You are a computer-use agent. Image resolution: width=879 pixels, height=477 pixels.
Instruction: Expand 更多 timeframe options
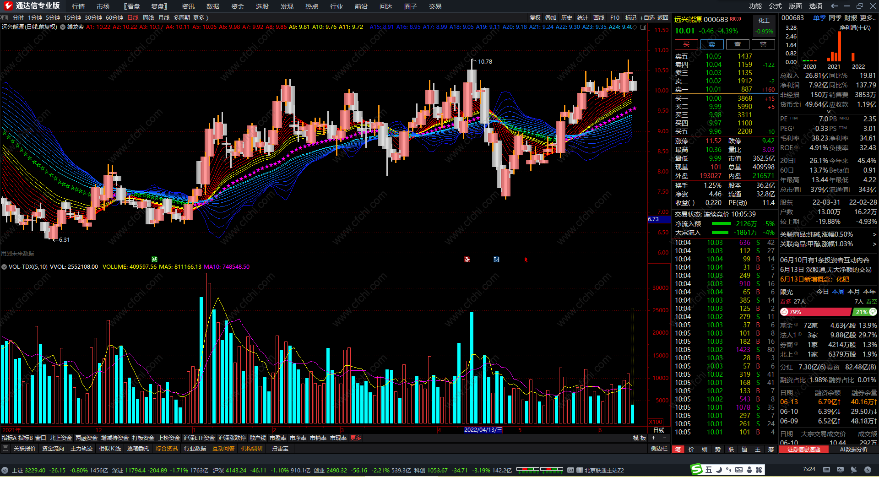tap(201, 18)
